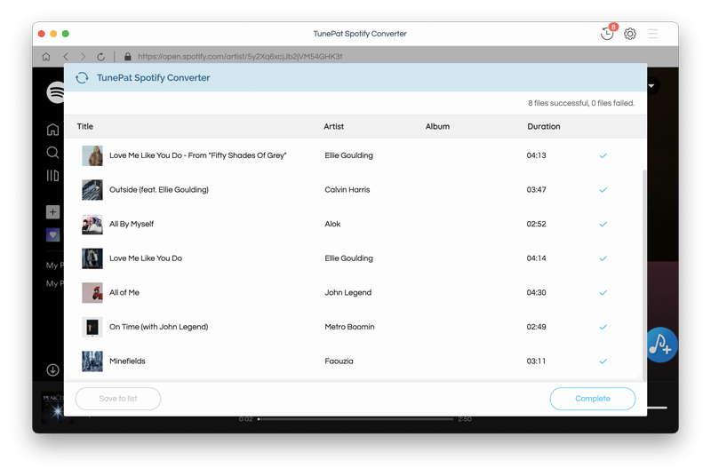This screenshot has height=476, width=711.
Task: Click the Duration column header
Action: (x=544, y=126)
